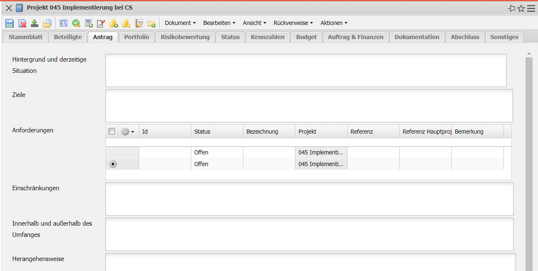Image resolution: width=538 pixels, height=271 pixels.
Task: Toggle select-all checkbox in Anforderungen table
Action: click(112, 132)
